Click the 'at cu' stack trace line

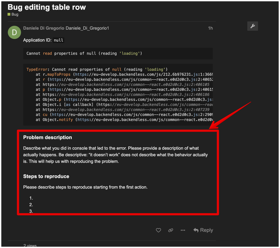124,115
